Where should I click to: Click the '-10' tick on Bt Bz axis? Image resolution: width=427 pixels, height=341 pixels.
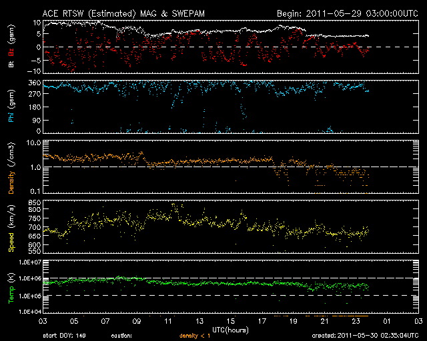(x=35, y=71)
